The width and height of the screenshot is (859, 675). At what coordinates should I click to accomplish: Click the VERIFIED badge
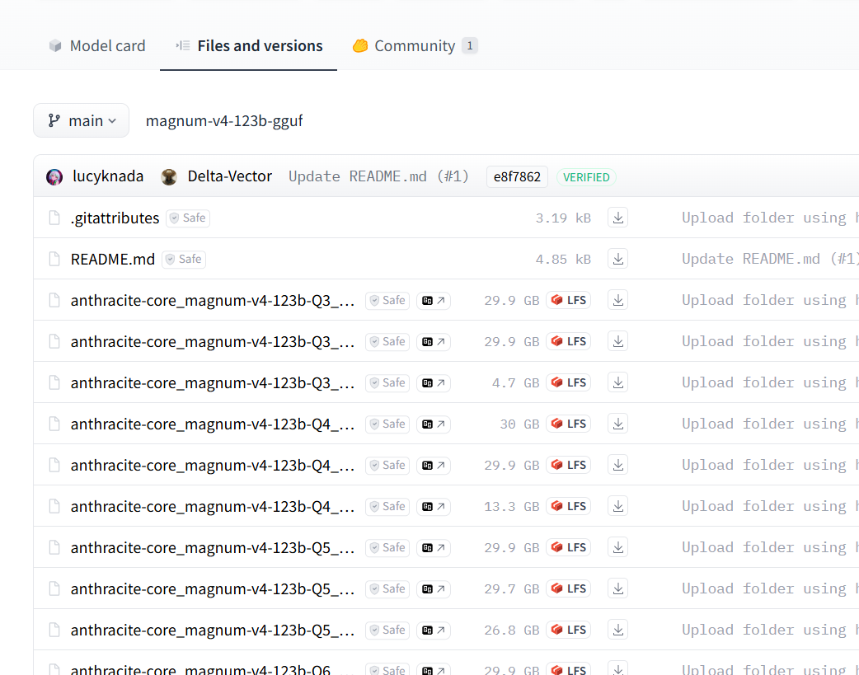click(x=586, y=177)
